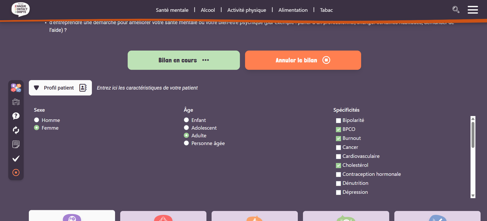
Task: Click the Spécificités scrollbar up arrow
Action: pos(473,119)
